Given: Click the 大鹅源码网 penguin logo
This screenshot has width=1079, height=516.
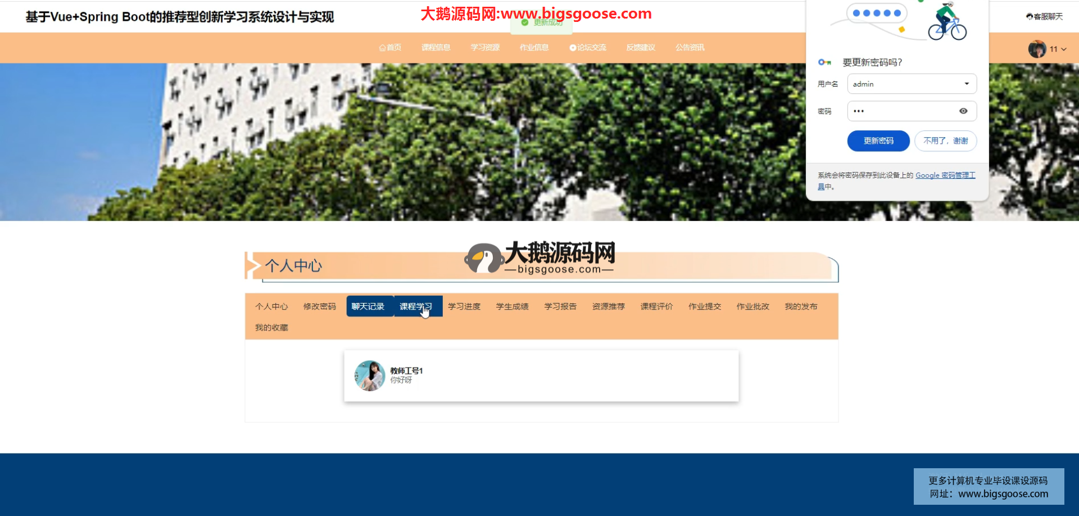Looking at the screenshot, I should (483, 259).
